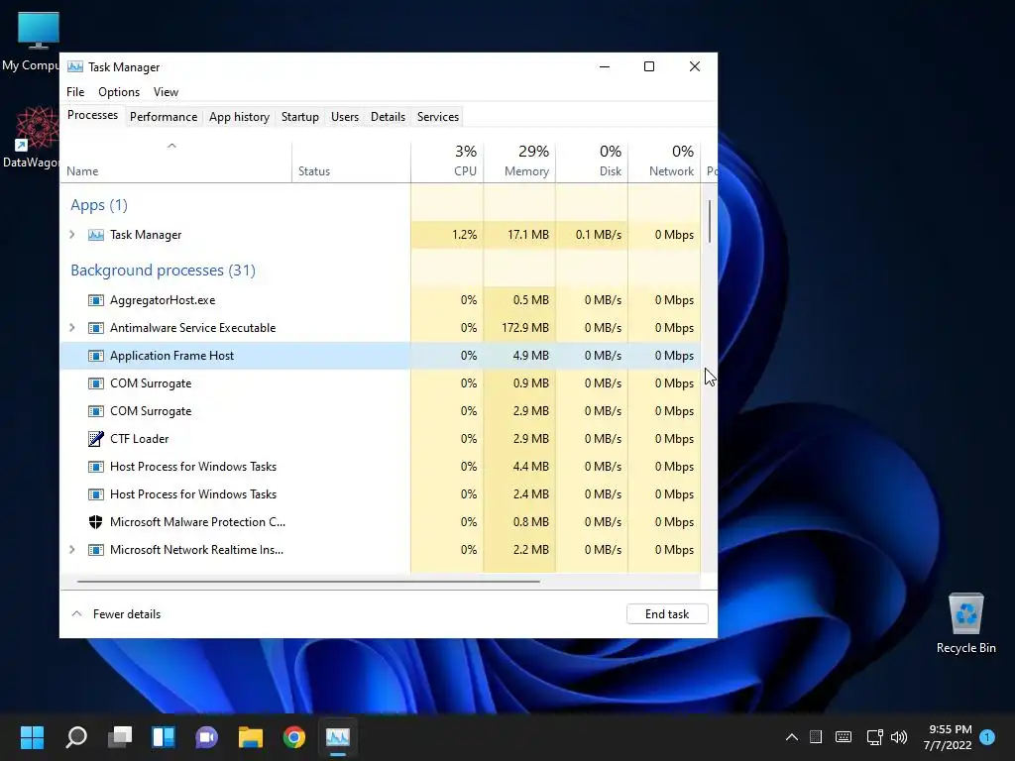Sort processes by Network column
The height and width of the screenshot is (761, 1015).
pyautogui.click(x=665, y=162)
